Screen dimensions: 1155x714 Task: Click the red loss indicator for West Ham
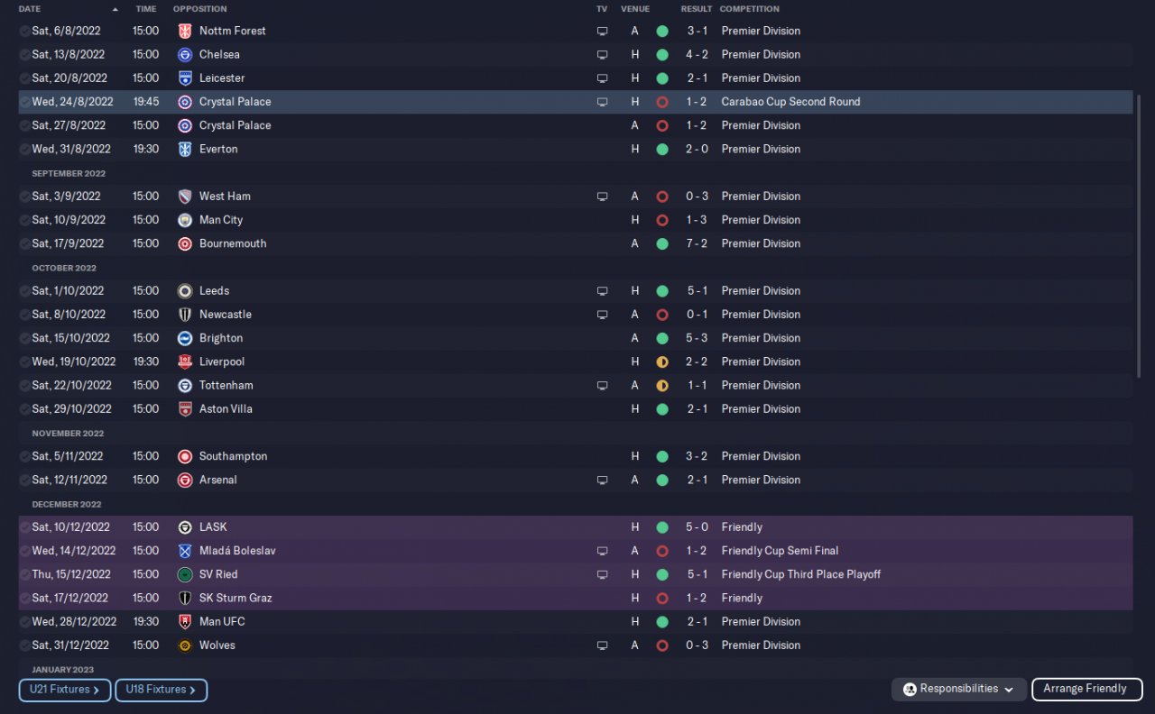(662, 197)
